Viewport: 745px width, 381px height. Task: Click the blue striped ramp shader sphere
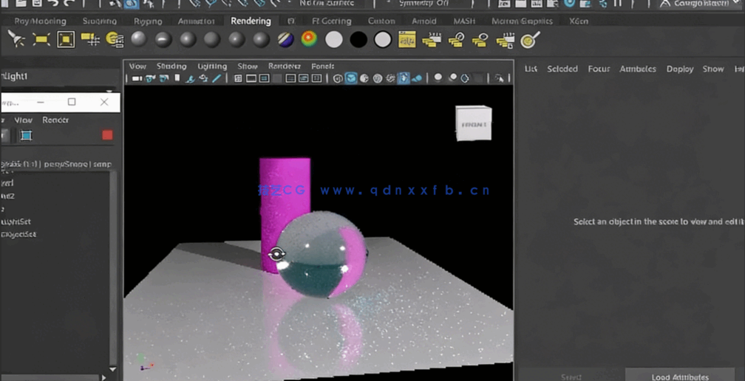tap(285, 39)
